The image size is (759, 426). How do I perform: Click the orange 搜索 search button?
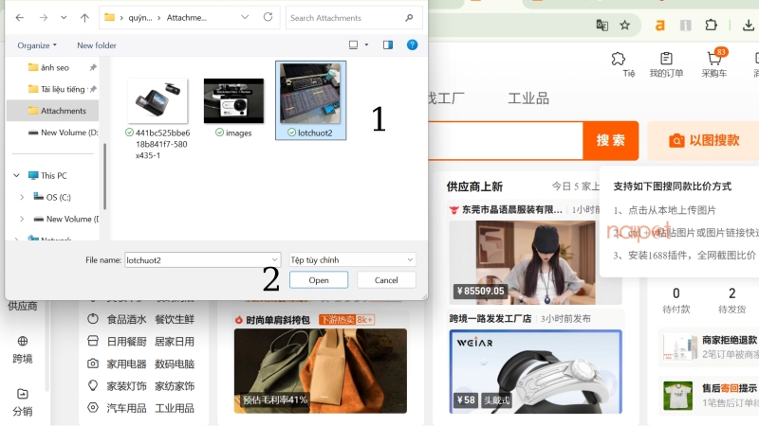610,140
